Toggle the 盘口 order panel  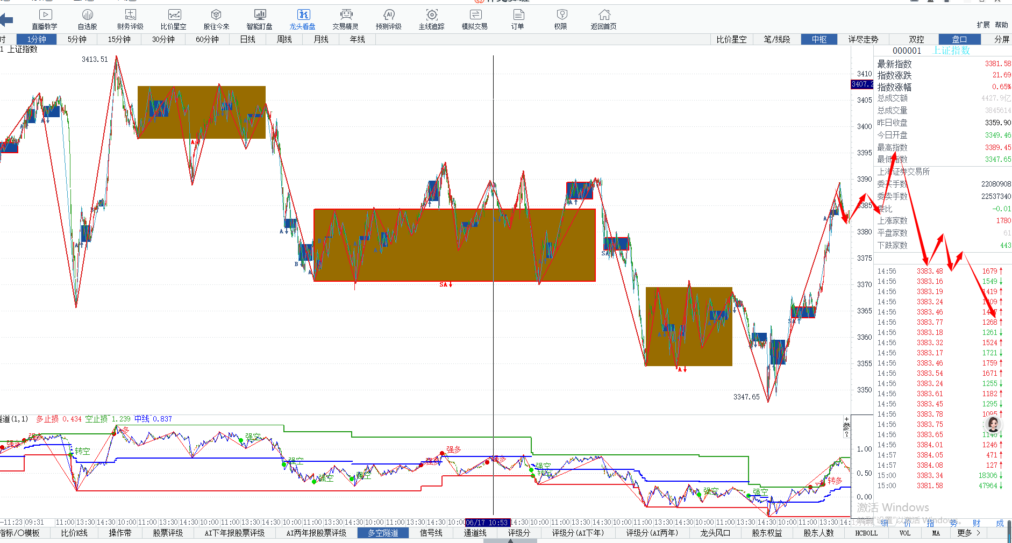pos(959,39)
